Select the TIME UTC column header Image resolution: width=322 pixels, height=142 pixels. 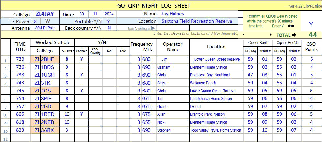[x=20, y=47]
